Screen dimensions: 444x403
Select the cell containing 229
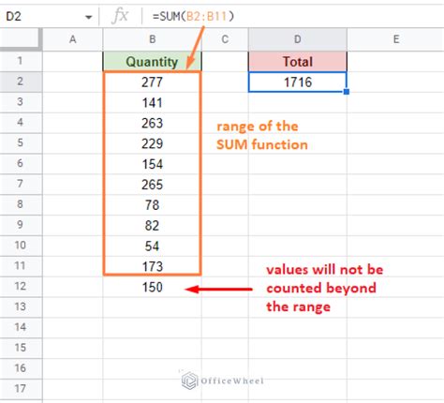click(152, 143)
